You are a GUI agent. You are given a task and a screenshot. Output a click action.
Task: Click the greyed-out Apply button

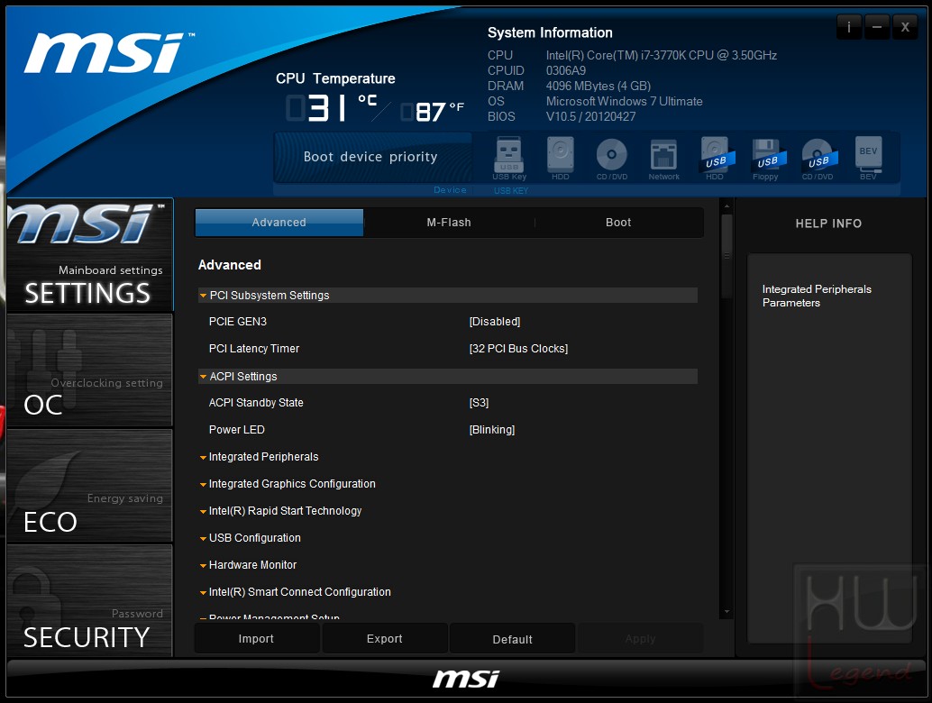point(640,639)
